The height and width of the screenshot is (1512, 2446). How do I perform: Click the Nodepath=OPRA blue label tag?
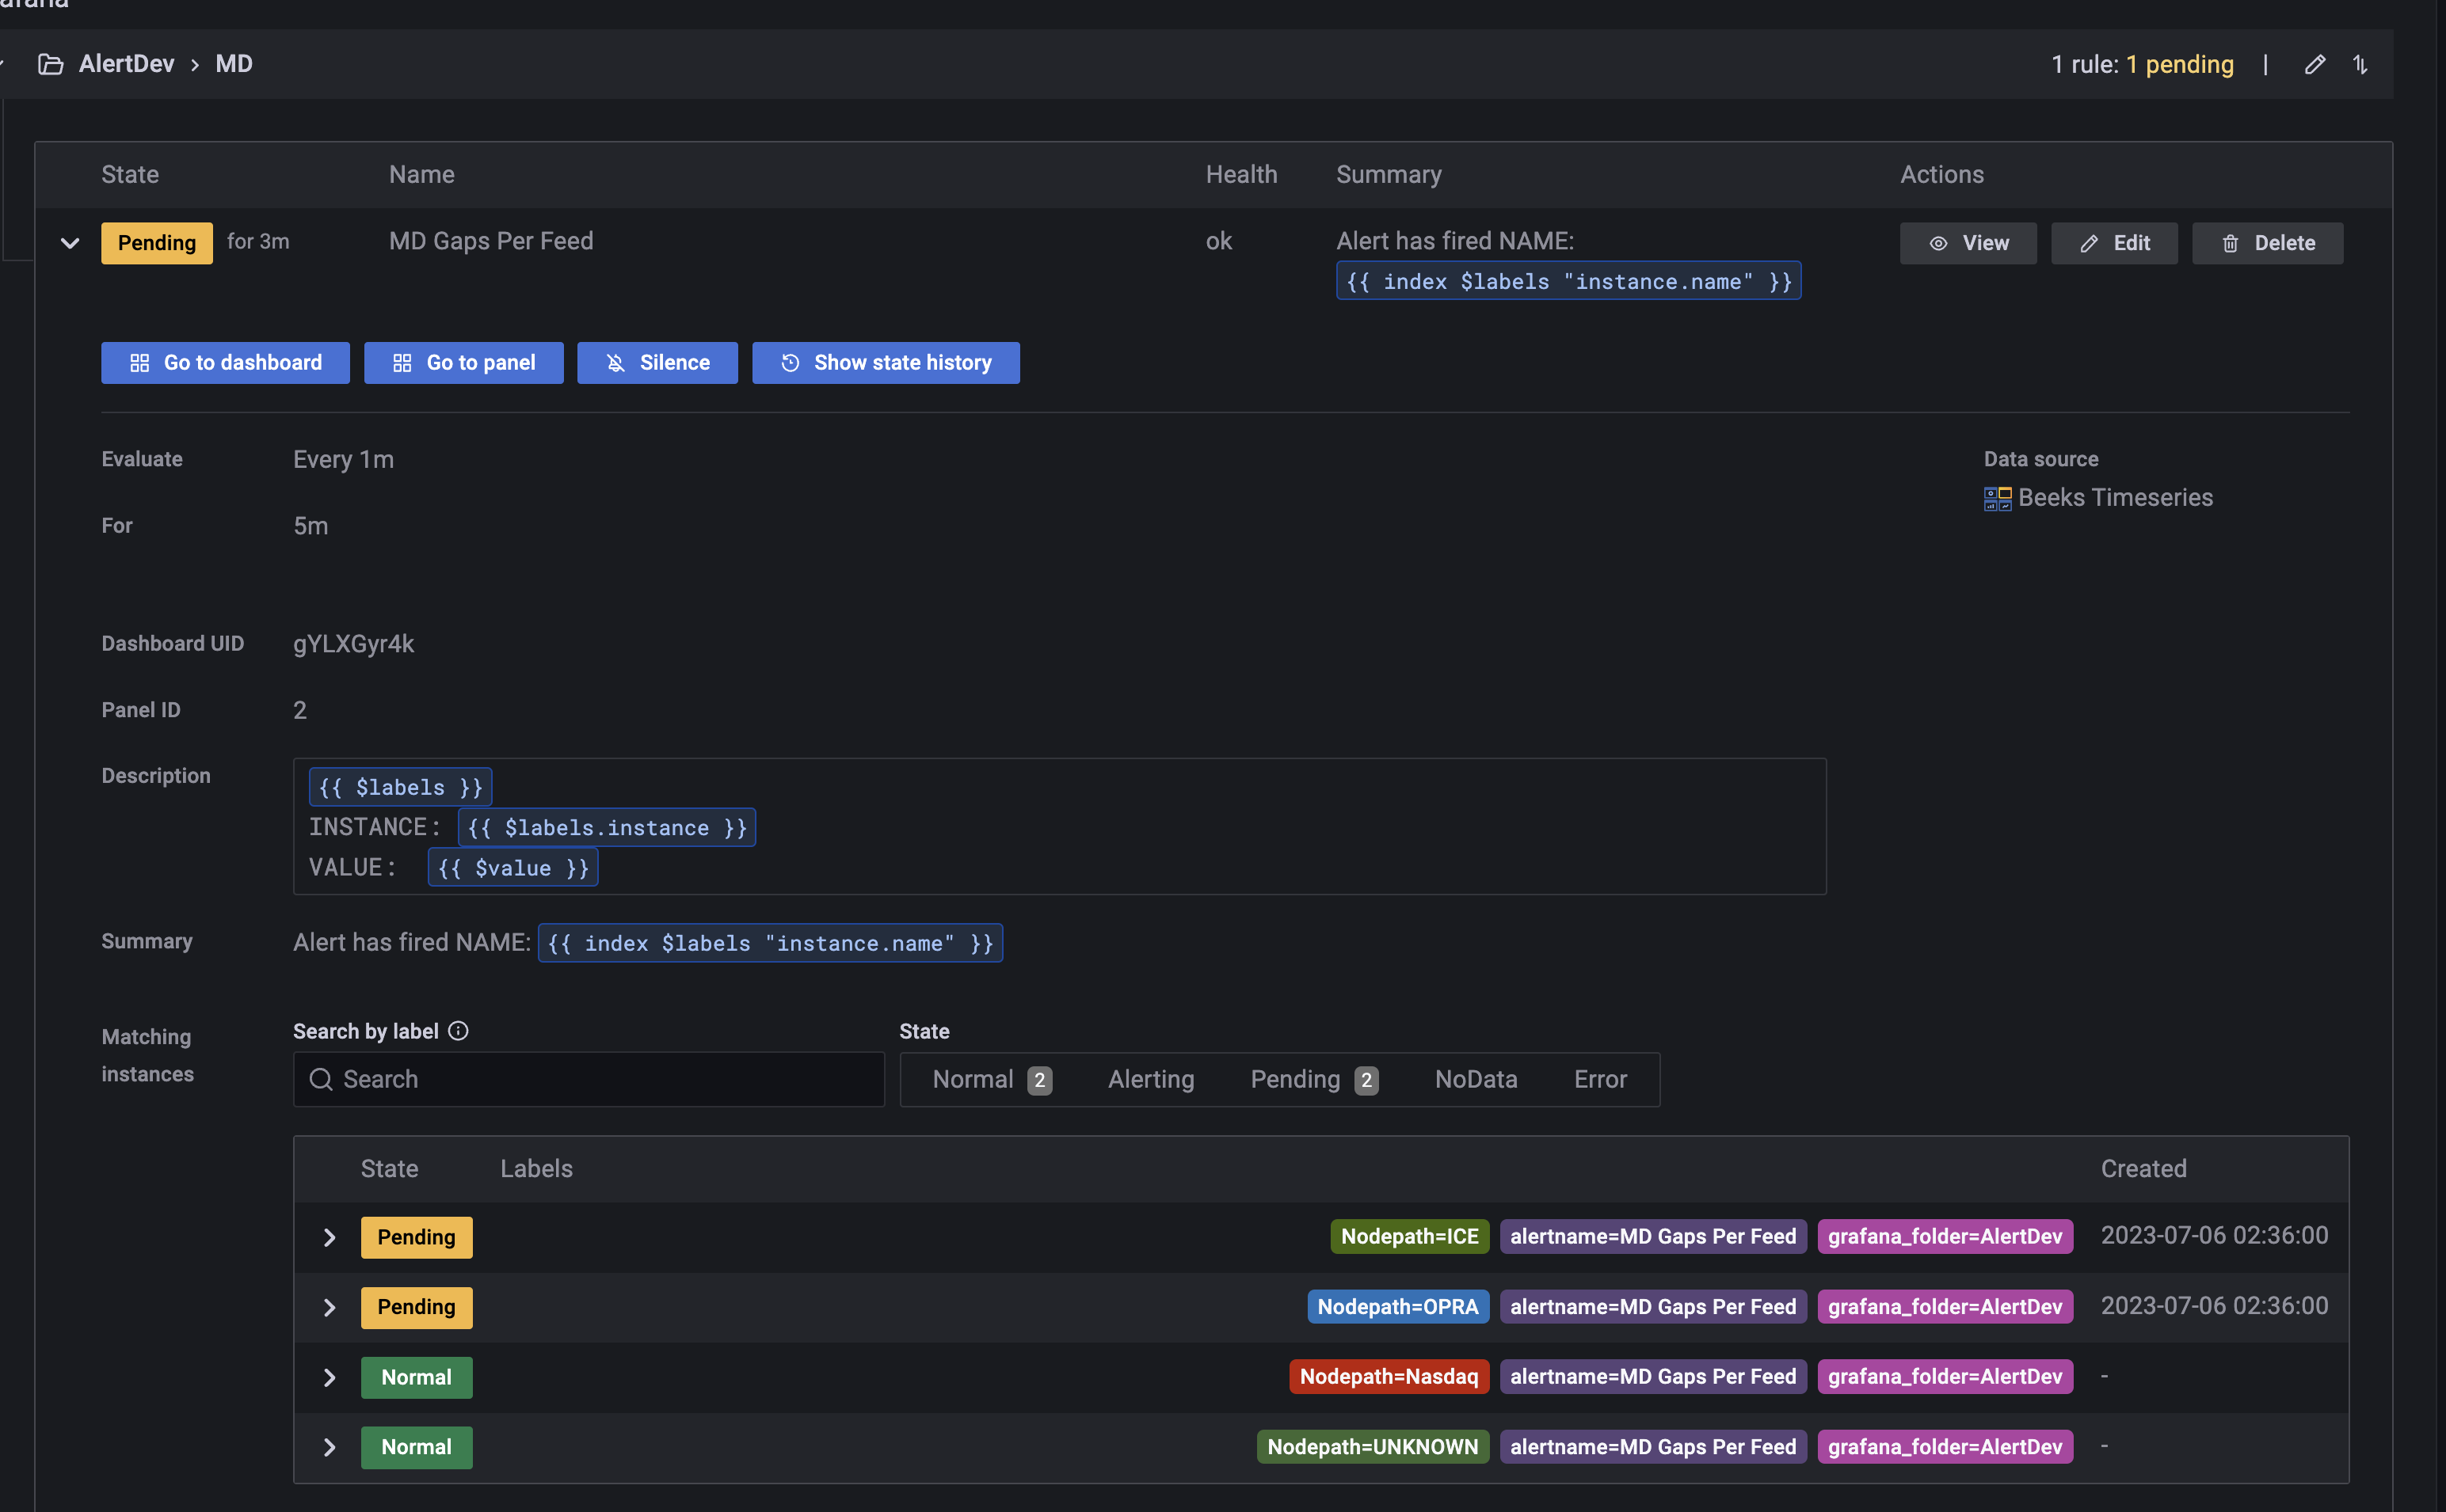point(1396,1307)
